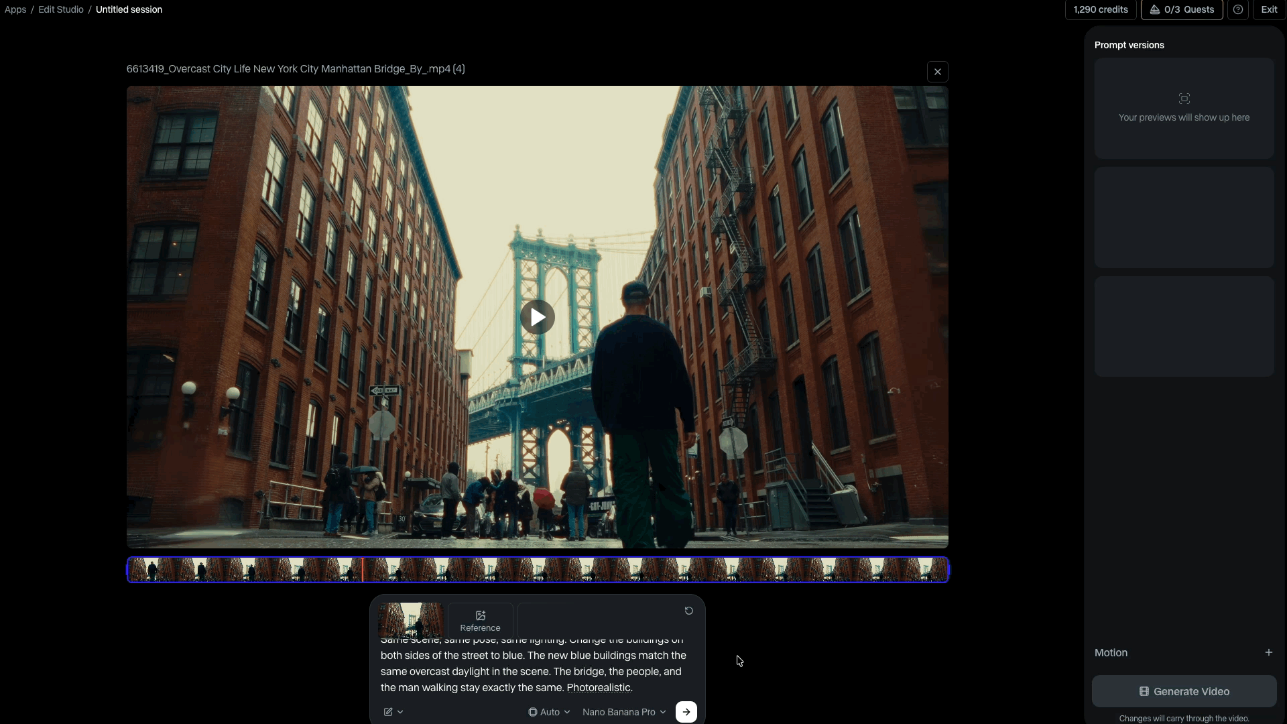Exit the Edit Studio
Screen dimensions: 1287x724
1268,9
